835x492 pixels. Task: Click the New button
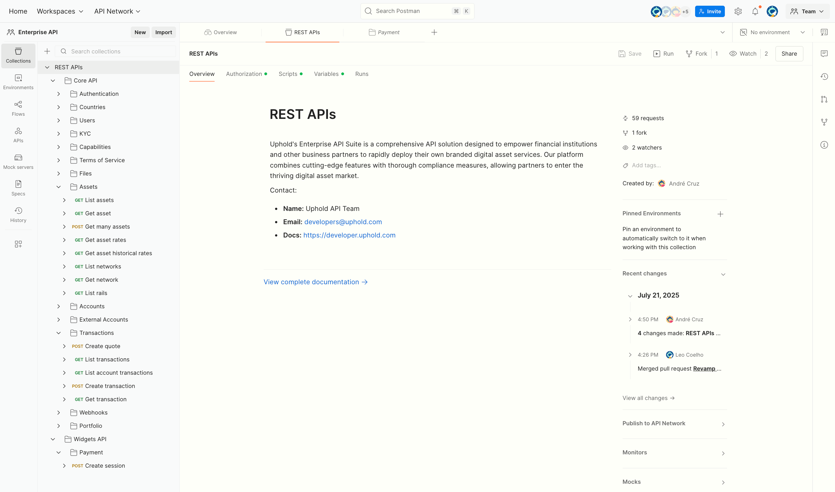(140, 32)
